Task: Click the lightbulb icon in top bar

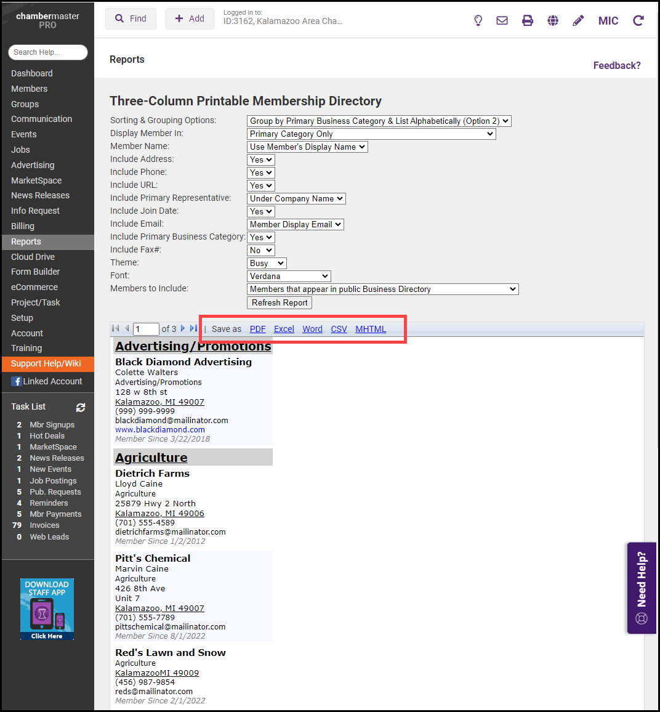Action: (478, 20)
